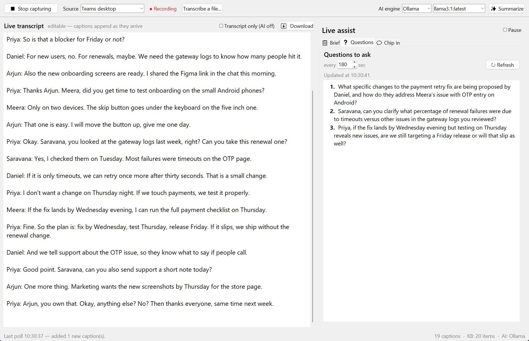Click the Brief clipboard icon

[x=325, y=43]
